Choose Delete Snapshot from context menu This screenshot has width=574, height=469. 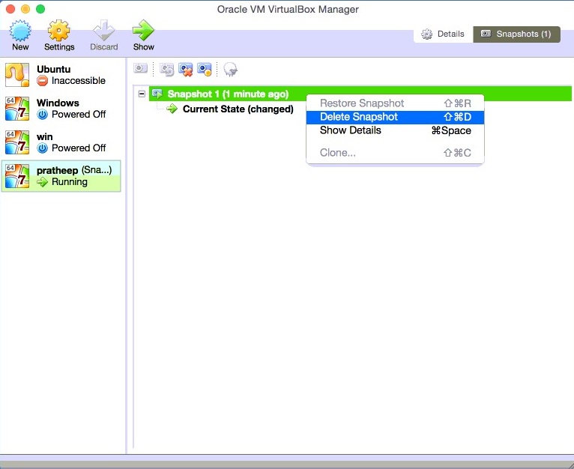click(x=395, y=117)
